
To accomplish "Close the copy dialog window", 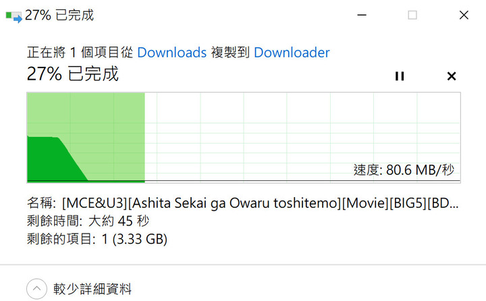I will tap(464, 15).
